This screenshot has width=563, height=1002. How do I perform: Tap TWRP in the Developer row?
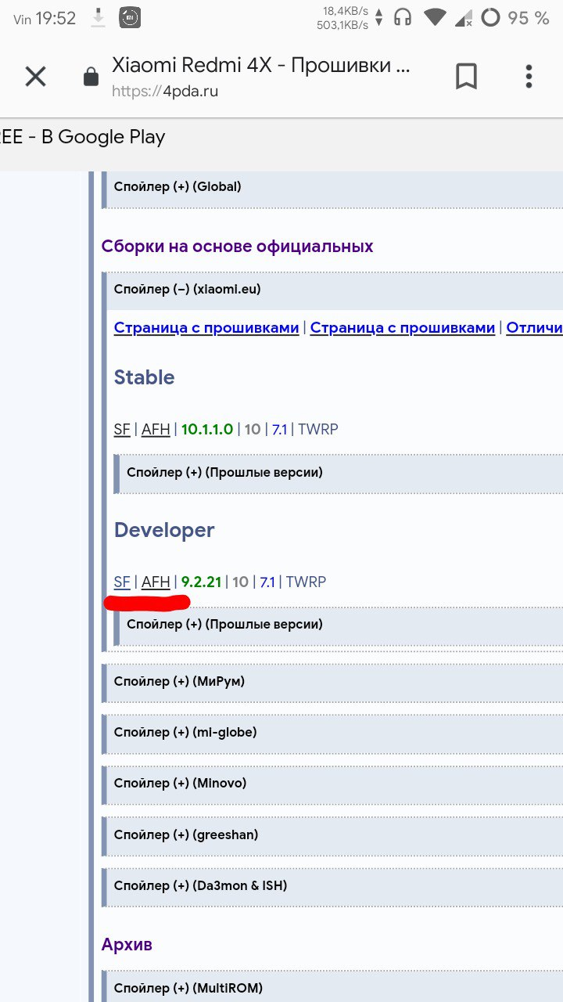pos(306,582)
